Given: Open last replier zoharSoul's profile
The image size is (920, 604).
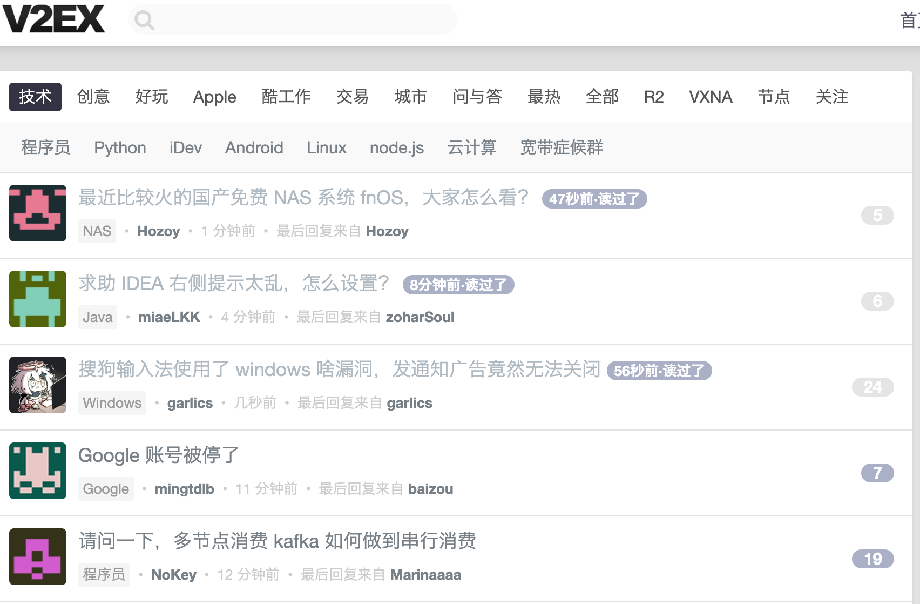Looking at the screenshot, I should click(420, 317).
